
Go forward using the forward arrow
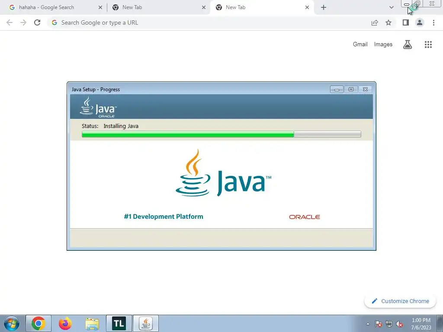pyautogui.click(x=23, y=22)
